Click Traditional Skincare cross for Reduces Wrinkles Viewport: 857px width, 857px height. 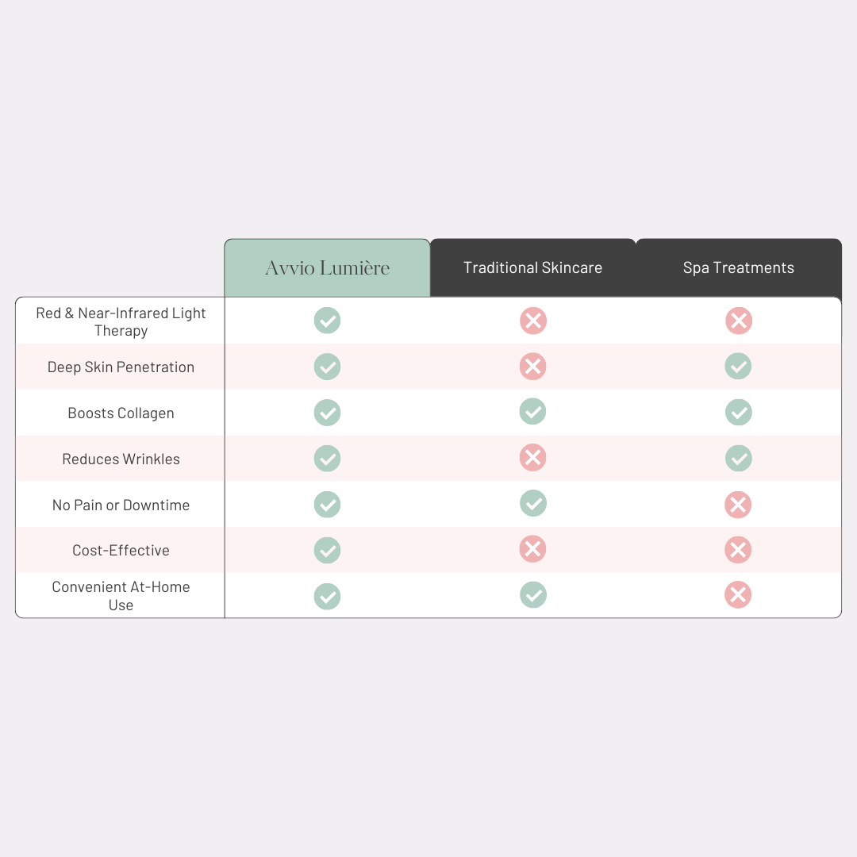532,457
